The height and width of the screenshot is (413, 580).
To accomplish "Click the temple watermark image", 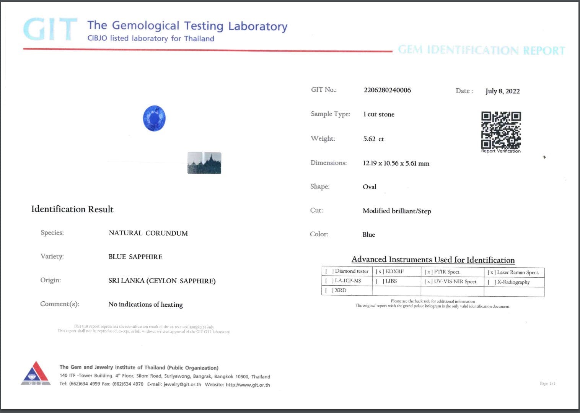I will click(204, 163).
